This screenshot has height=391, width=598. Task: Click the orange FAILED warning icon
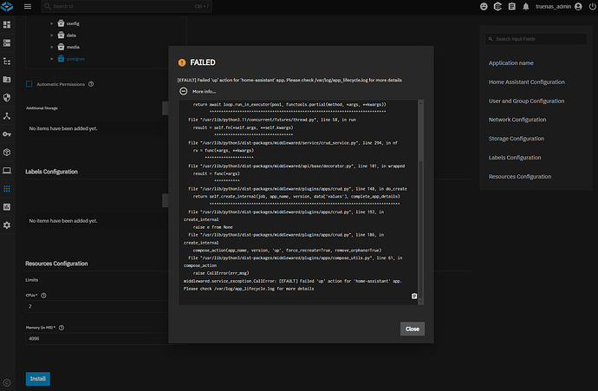tap(182, 62)
